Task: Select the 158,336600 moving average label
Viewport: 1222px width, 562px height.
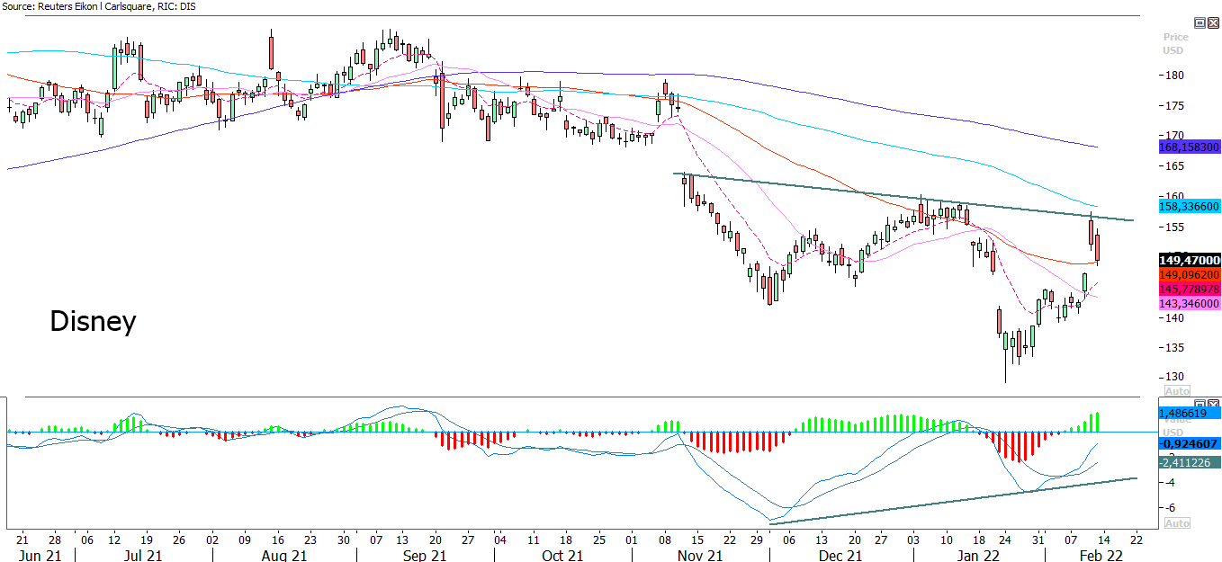Action: [1189, 207]
